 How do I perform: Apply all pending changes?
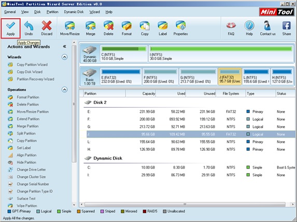(x=10, y=29)
